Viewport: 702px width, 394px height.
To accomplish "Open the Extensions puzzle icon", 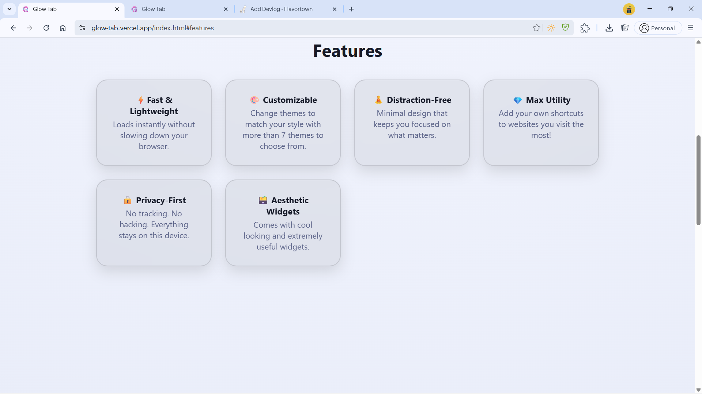I will (x=585, y=28).
